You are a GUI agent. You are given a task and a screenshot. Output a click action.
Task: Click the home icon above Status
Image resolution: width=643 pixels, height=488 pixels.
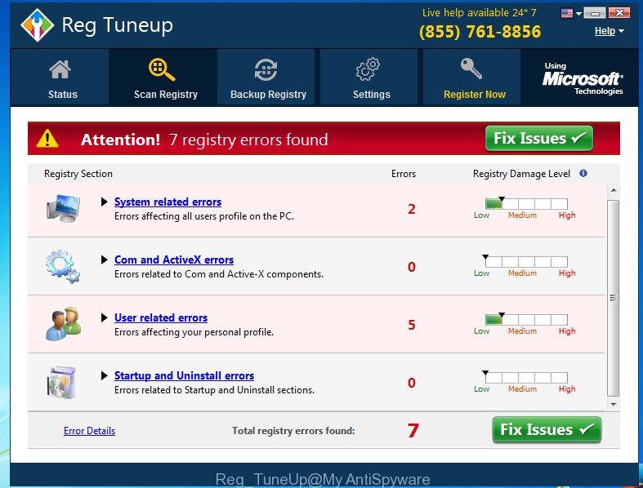[60, 69]
